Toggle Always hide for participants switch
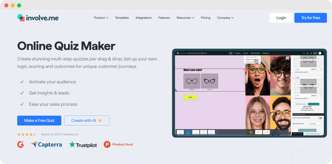 (320, 118)
